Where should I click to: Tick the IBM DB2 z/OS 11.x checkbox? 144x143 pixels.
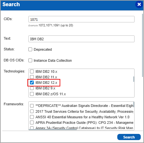(32, 94)
